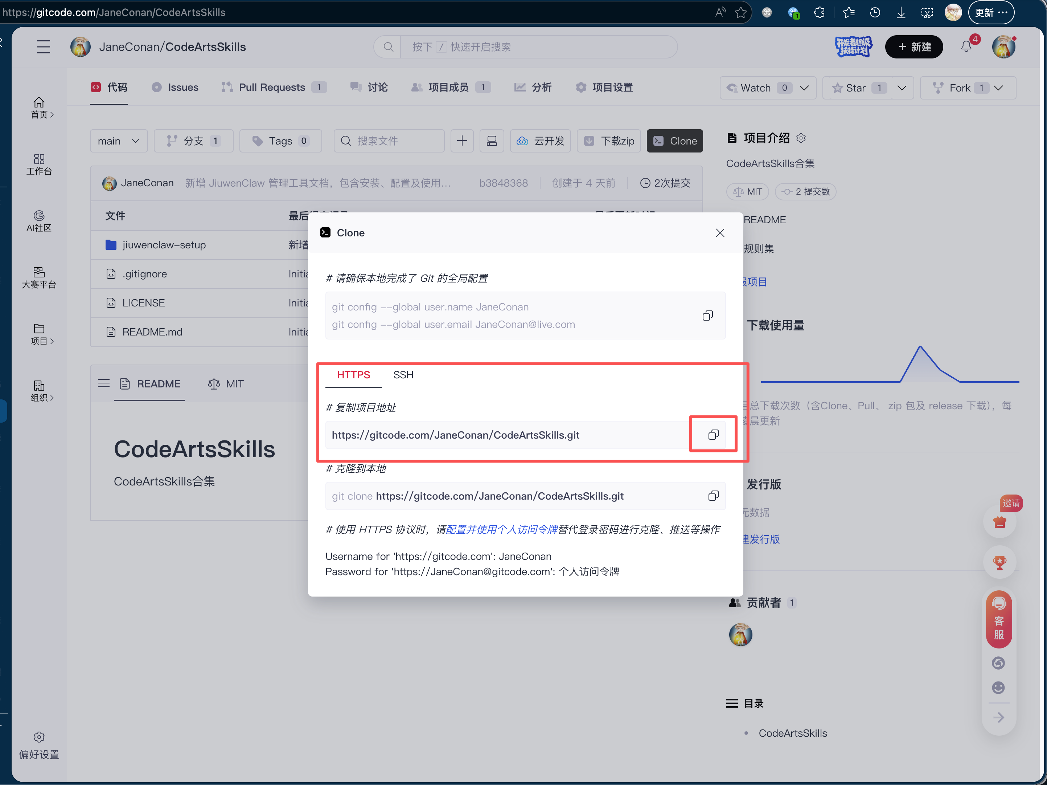The height and width of the screenshot is (785, 1047).
Task: Expand the Fork dropdown arrow
Action: [999, 88]
